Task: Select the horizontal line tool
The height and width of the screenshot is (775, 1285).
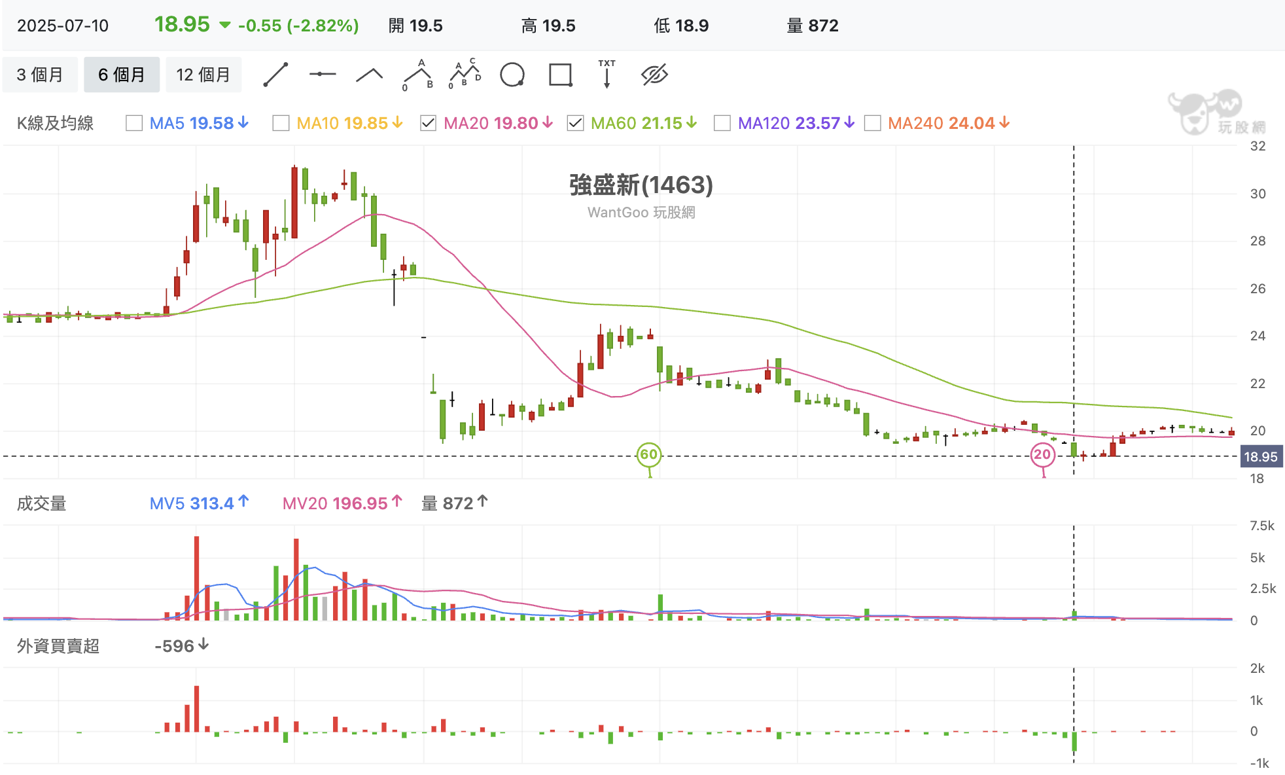Action: coord(322,75)
